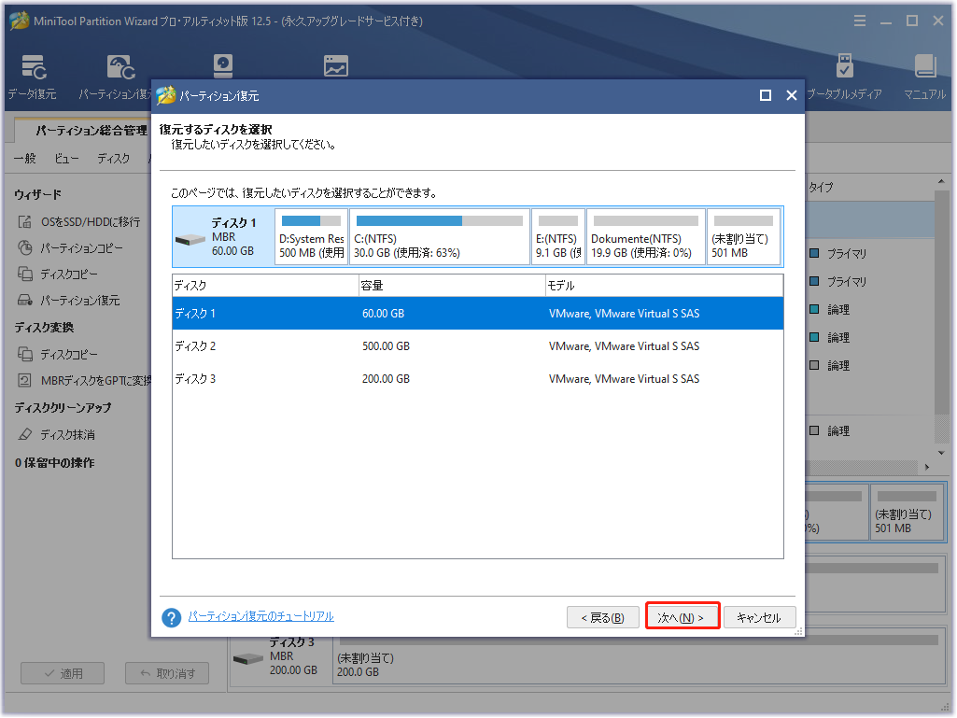This screenshot has width=957, height=718.
Task: Click the disk management icon in toolbar
Action: tap(222, 65)
